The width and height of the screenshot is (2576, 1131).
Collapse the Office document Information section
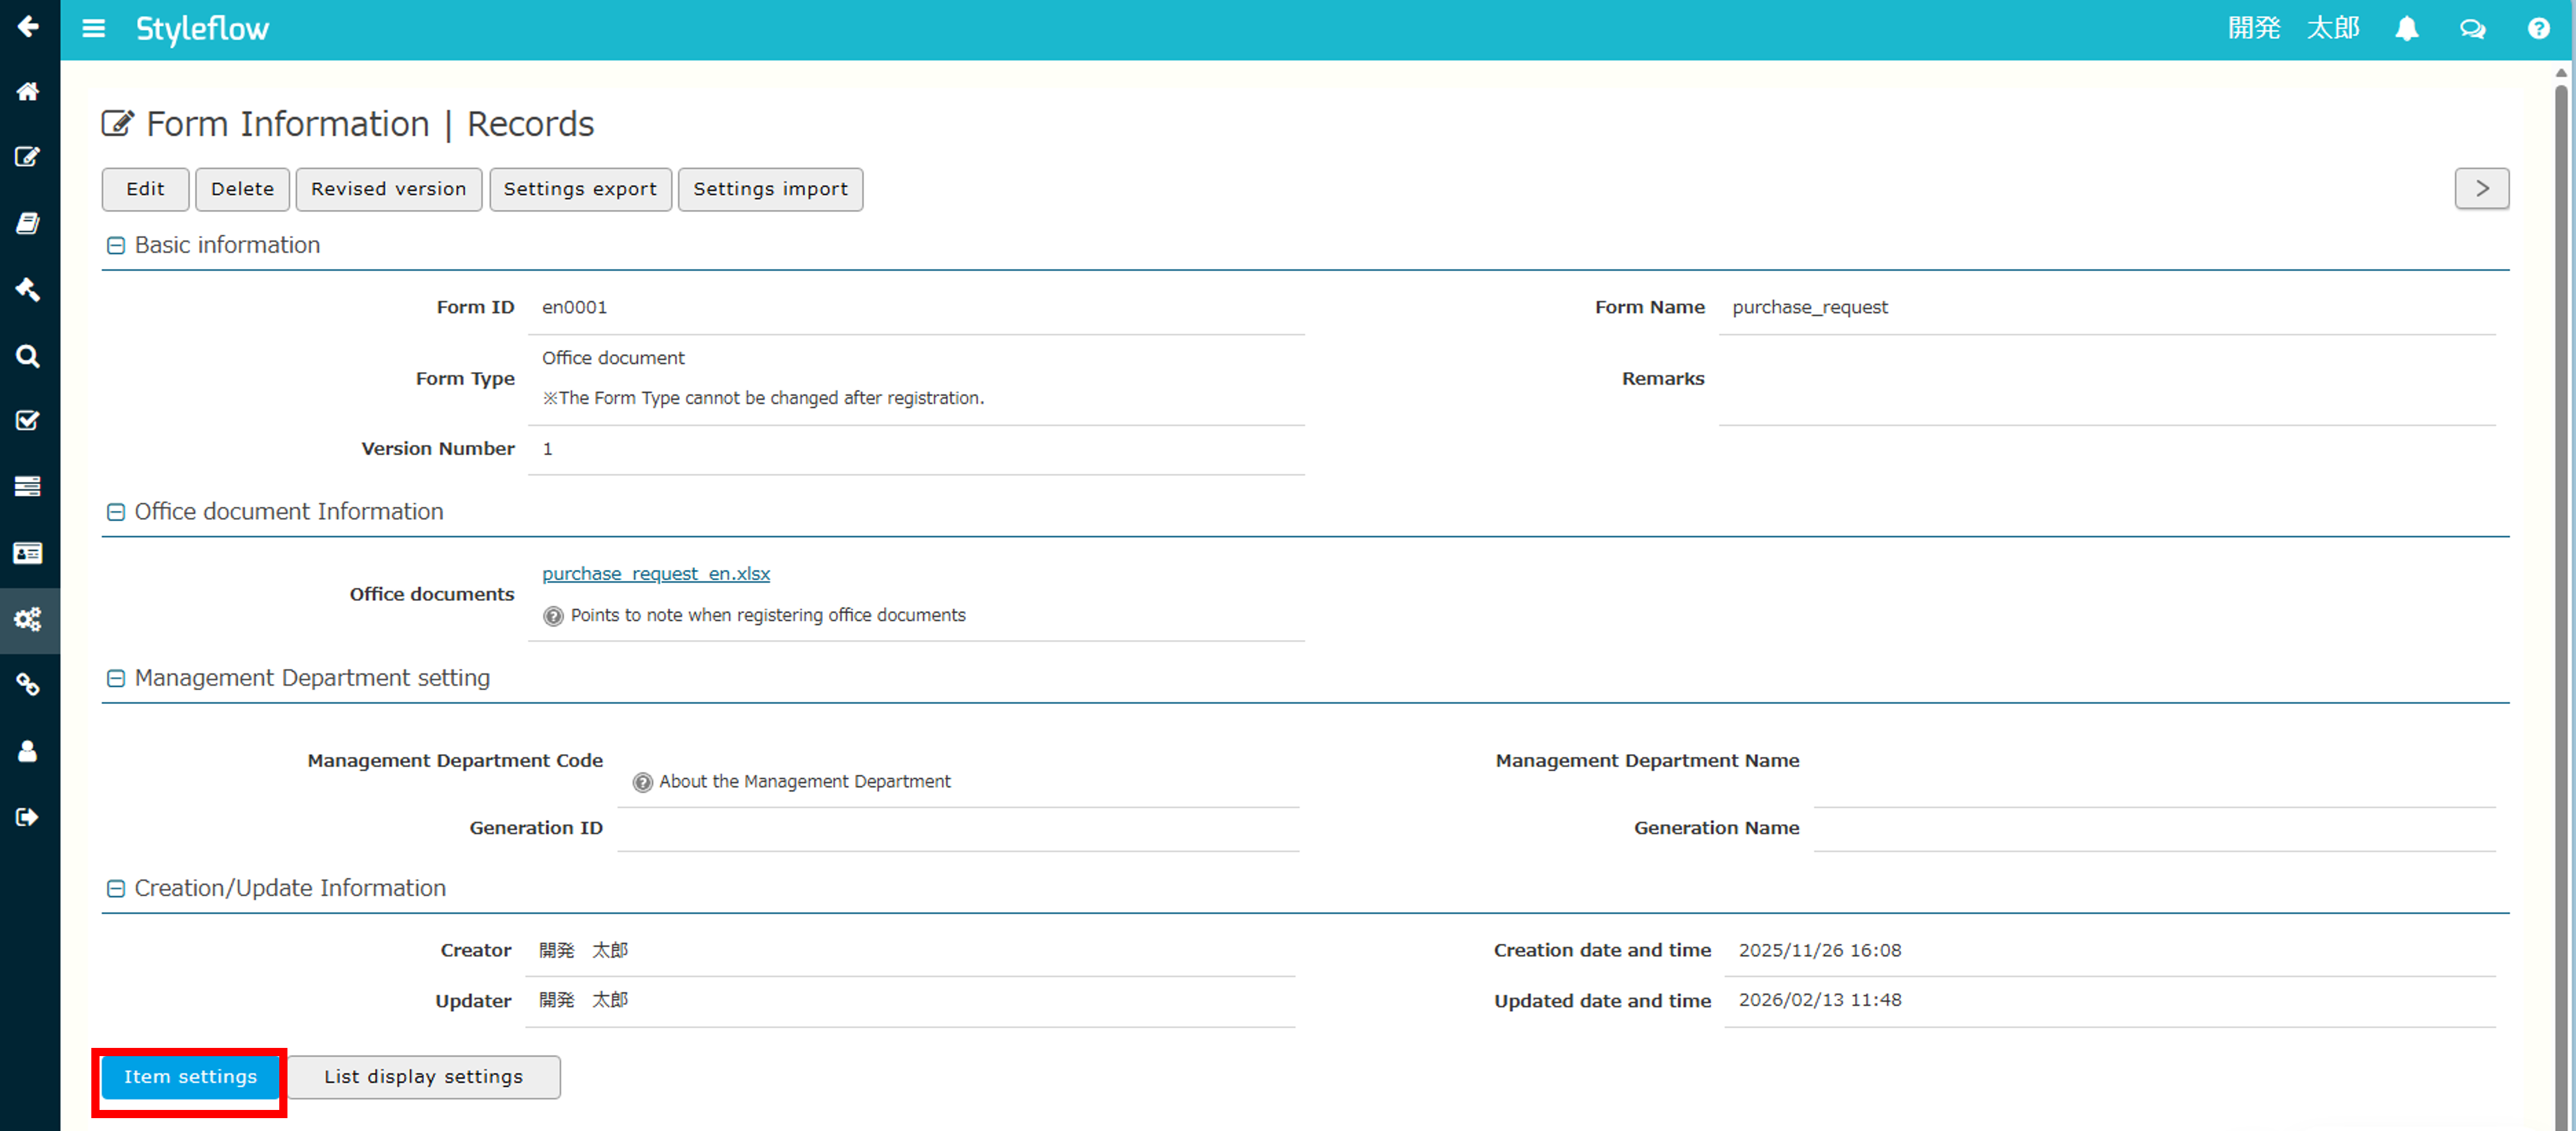pyautogui.click(x=116, y=513)
